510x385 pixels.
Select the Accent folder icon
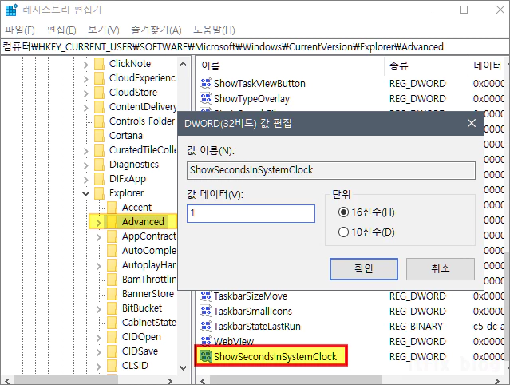click(113, 208)
